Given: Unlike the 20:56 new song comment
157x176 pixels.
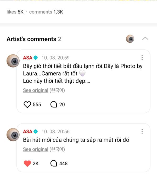Looking at the screenshot, I should [x=27, y=163].
